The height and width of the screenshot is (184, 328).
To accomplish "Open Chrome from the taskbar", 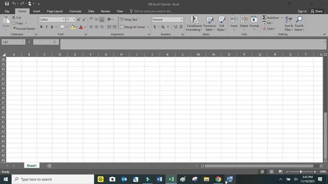I will tap(218, 179).
